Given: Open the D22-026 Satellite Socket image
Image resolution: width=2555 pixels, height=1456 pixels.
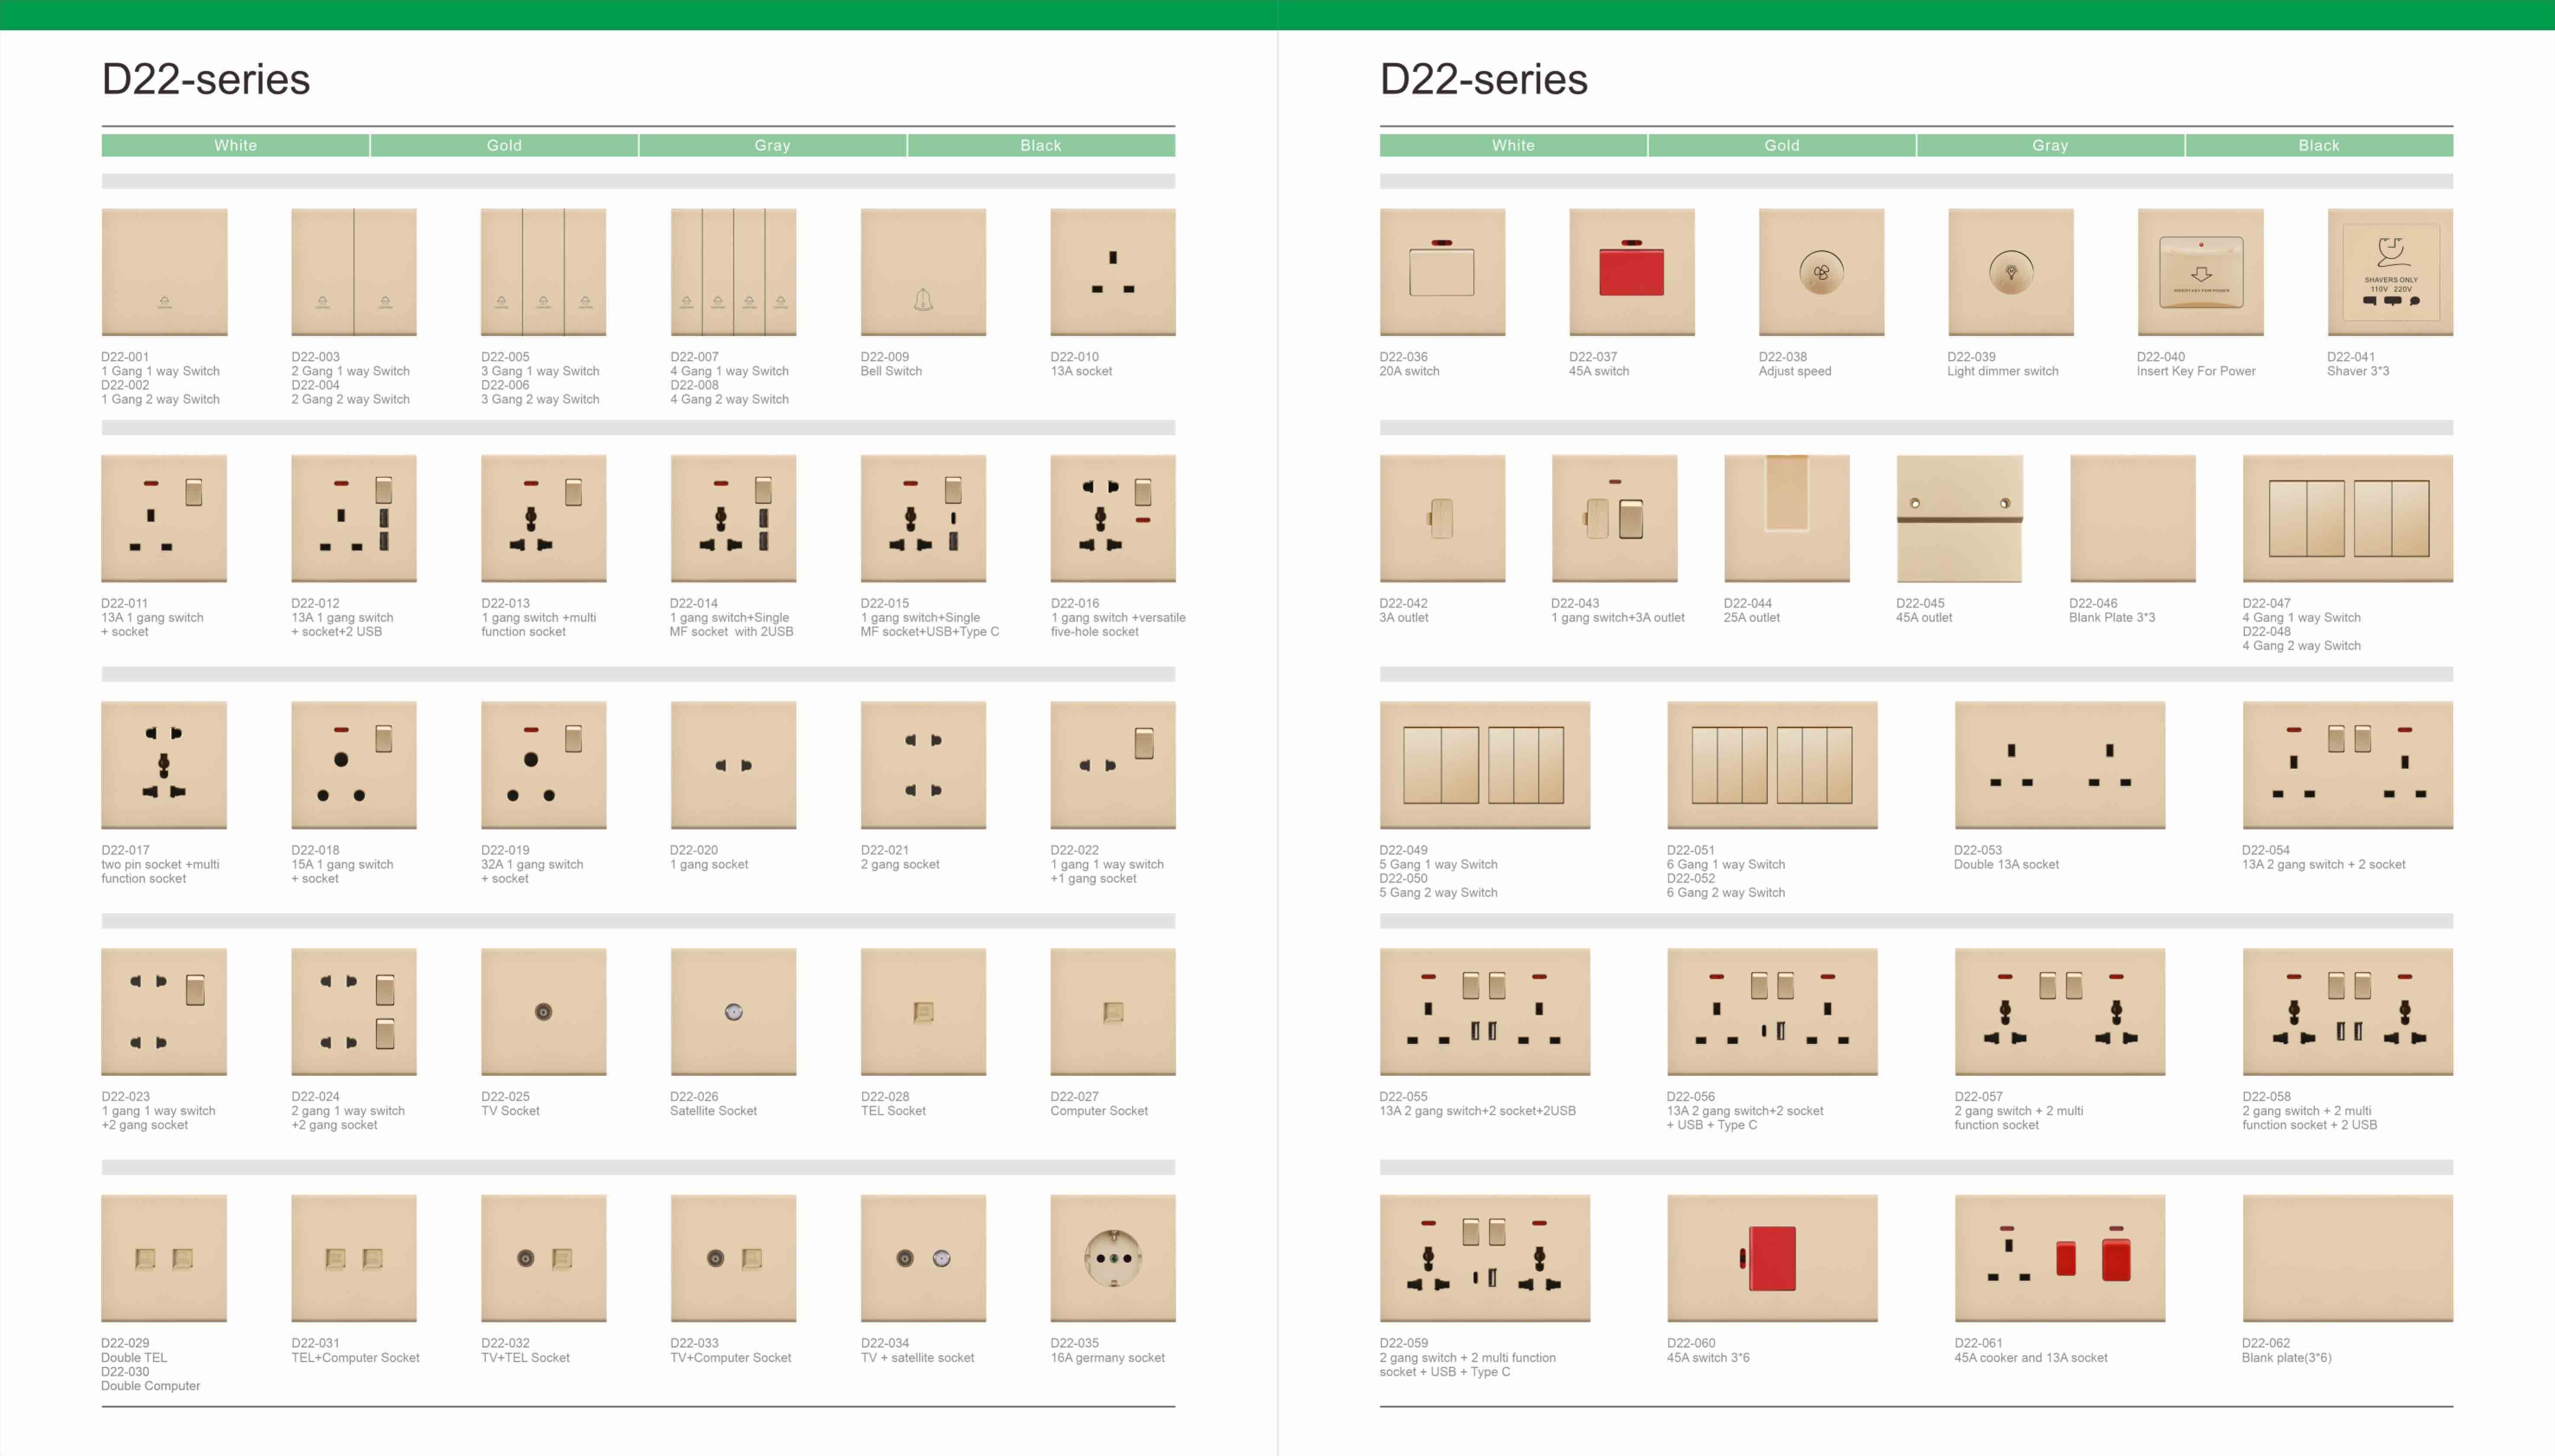Looking at the screenshot, I should (733, 1012).
